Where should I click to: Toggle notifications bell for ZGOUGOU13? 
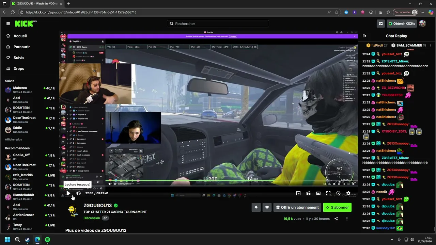click(256, 207)
